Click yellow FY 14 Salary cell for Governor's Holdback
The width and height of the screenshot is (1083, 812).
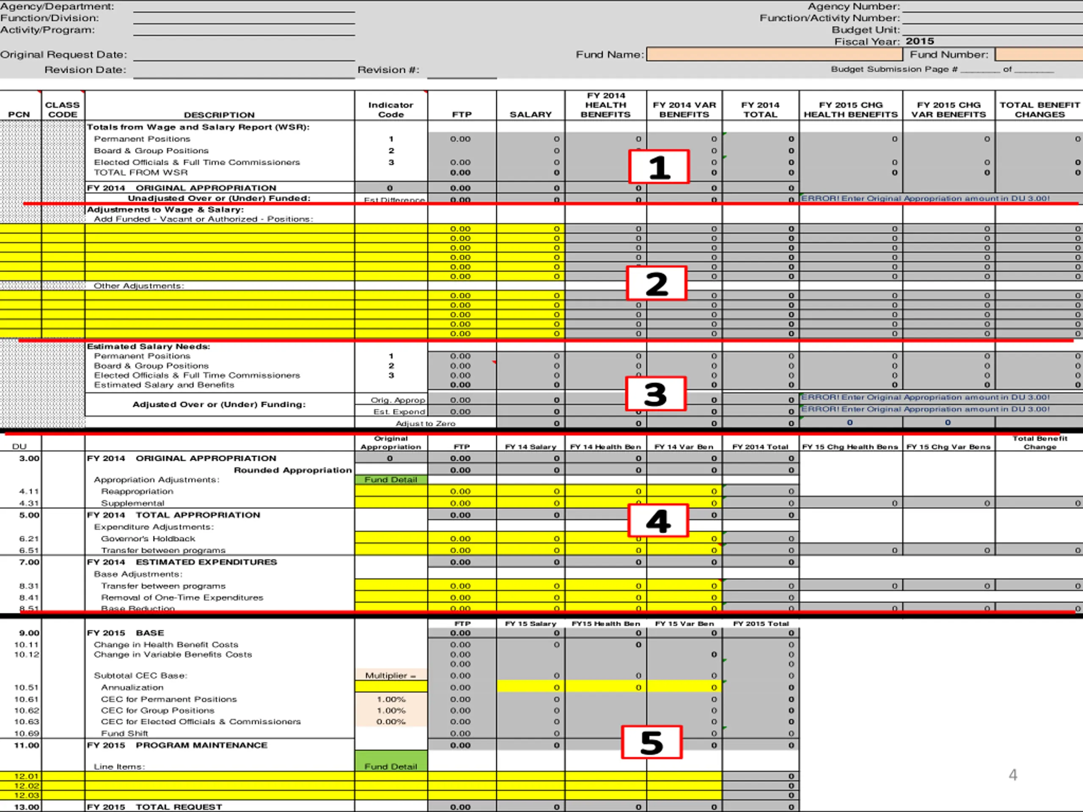(531, 538)
